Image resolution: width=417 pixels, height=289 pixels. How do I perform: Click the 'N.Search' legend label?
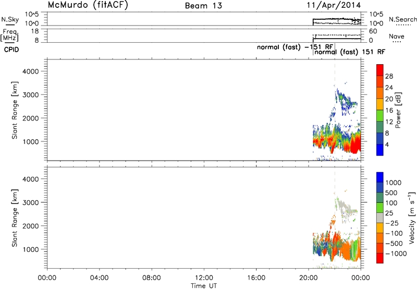pyautogui.click(x=402, y=19)
